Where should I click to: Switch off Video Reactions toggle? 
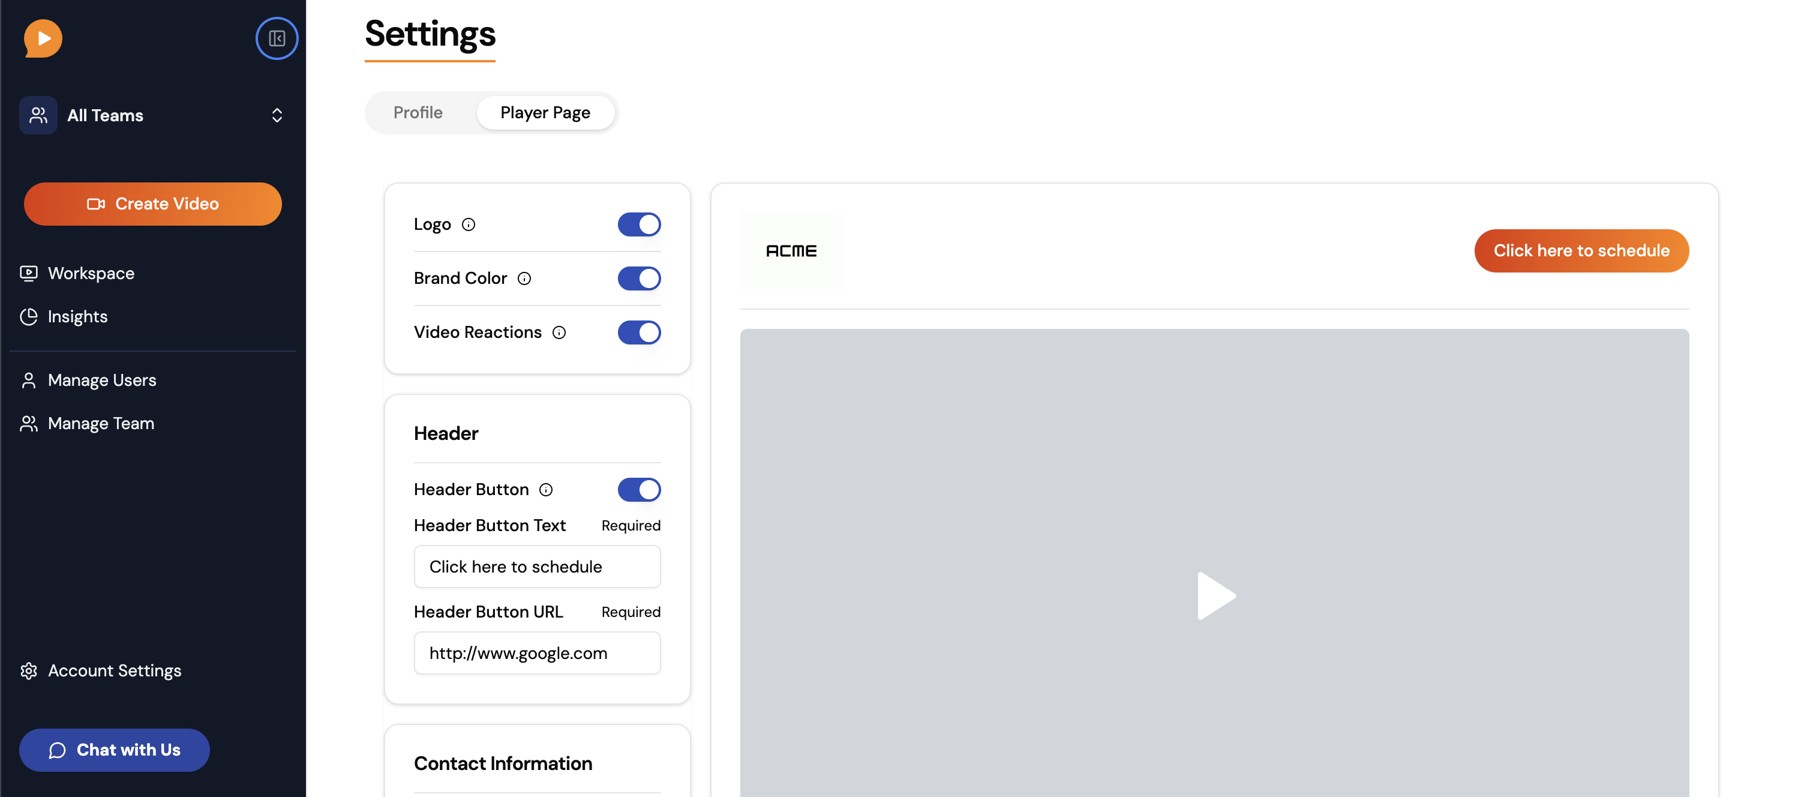coord(638,332)
